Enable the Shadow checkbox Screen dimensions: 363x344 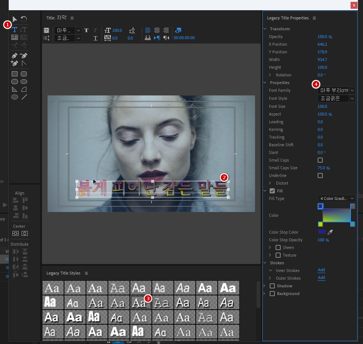click(272, 286)
